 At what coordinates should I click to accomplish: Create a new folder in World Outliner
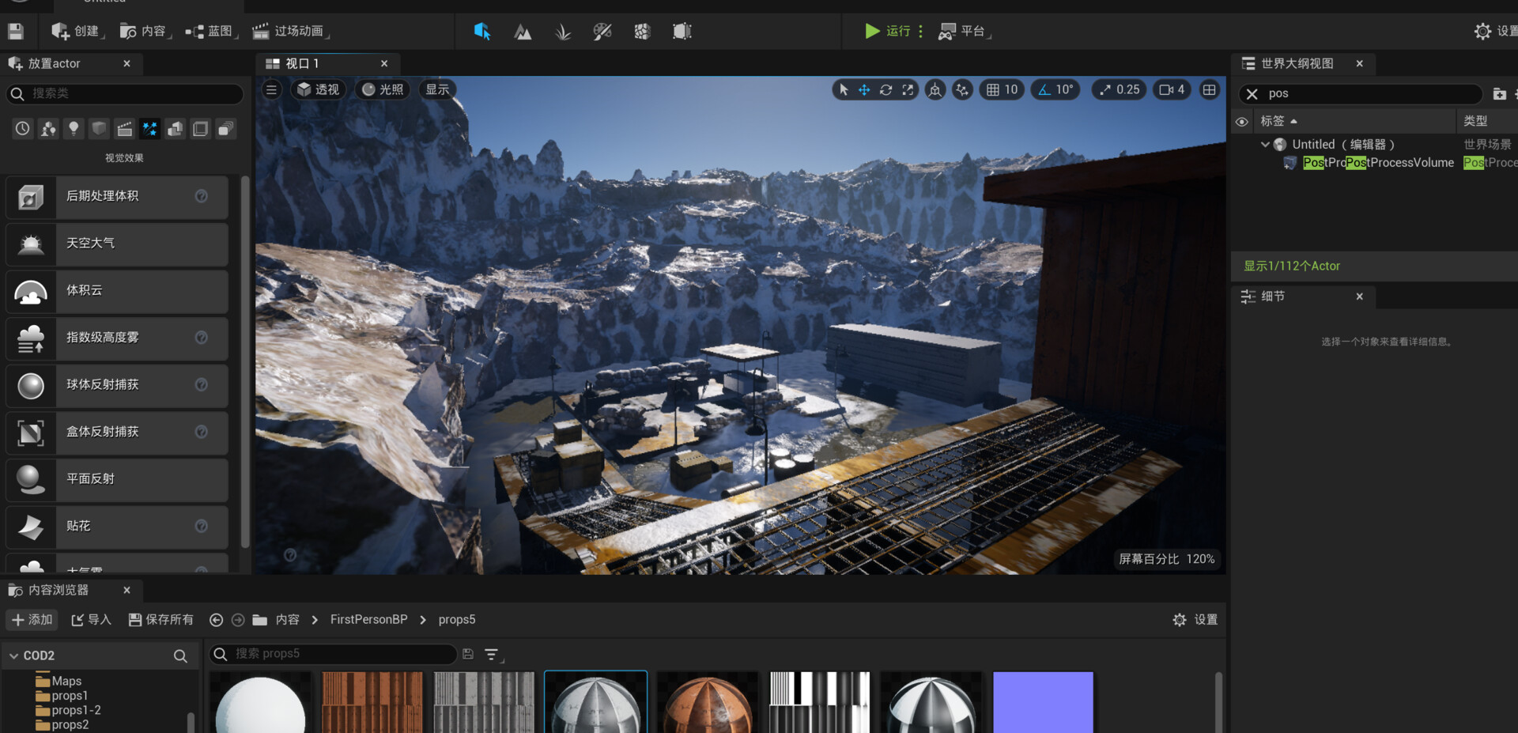click(x=1499, y=94)
